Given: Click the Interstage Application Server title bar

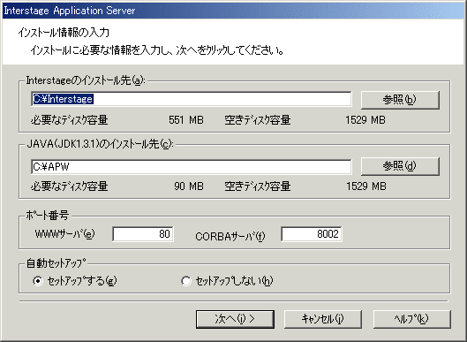Looking at the screenshot, I should click(233, 11).
